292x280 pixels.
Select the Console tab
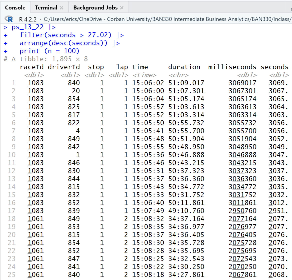click(15, 8)
